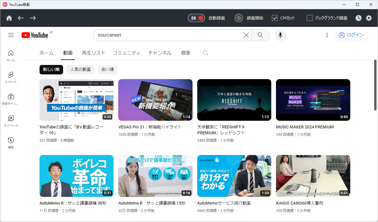Viewport: 378px width, 222px height.
Task: Open the VEGAS Pro 21 新機能紹介 thumbnail
Action: click(x=155, y=100)
